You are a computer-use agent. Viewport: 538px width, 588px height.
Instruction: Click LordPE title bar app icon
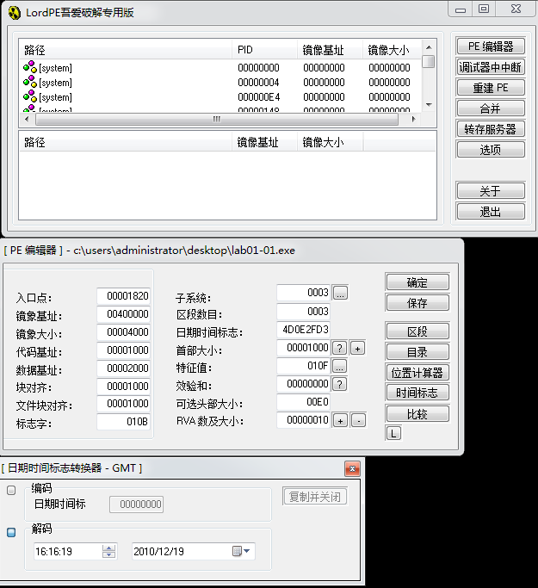coord(15,13)
